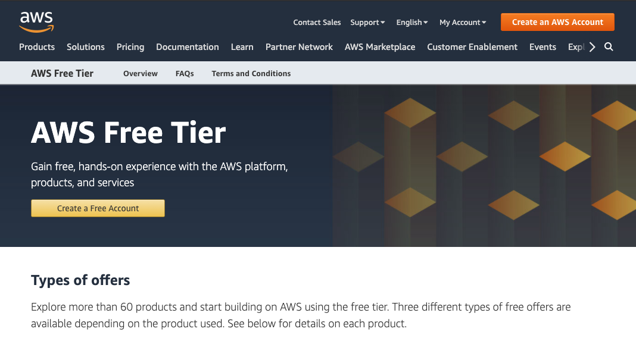The image size is (636, 360).
Task: Select Learn in the navigation bar
Action: (x=242, y=47)
